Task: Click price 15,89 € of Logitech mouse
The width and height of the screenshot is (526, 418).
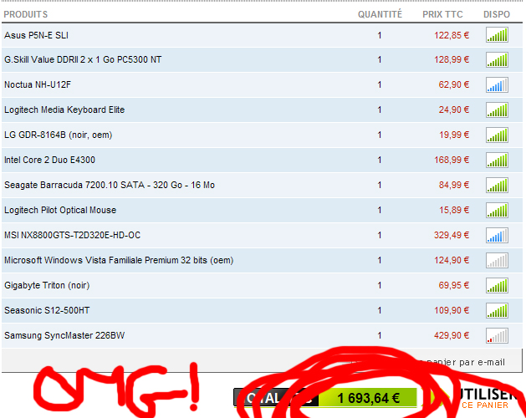Action: pyautogui.click(x=454, y=210)
